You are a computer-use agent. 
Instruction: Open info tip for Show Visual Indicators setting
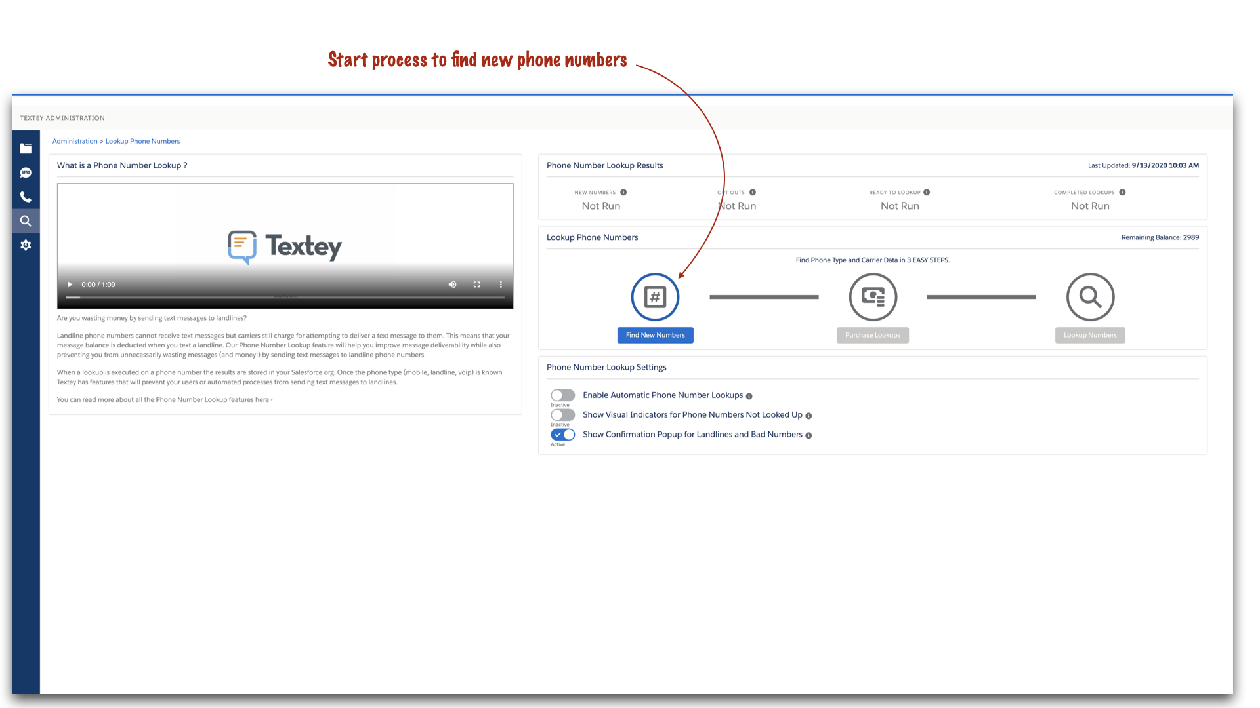pos(808,416)
